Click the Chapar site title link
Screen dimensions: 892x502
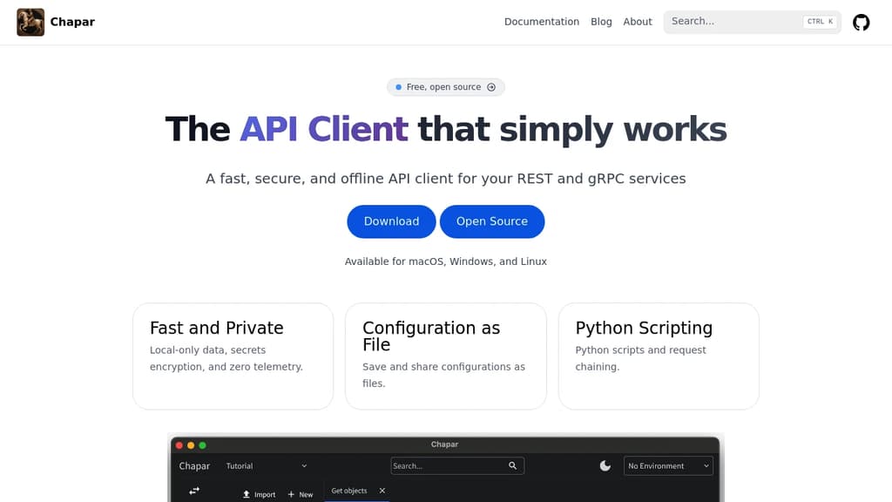click(72, 22)
